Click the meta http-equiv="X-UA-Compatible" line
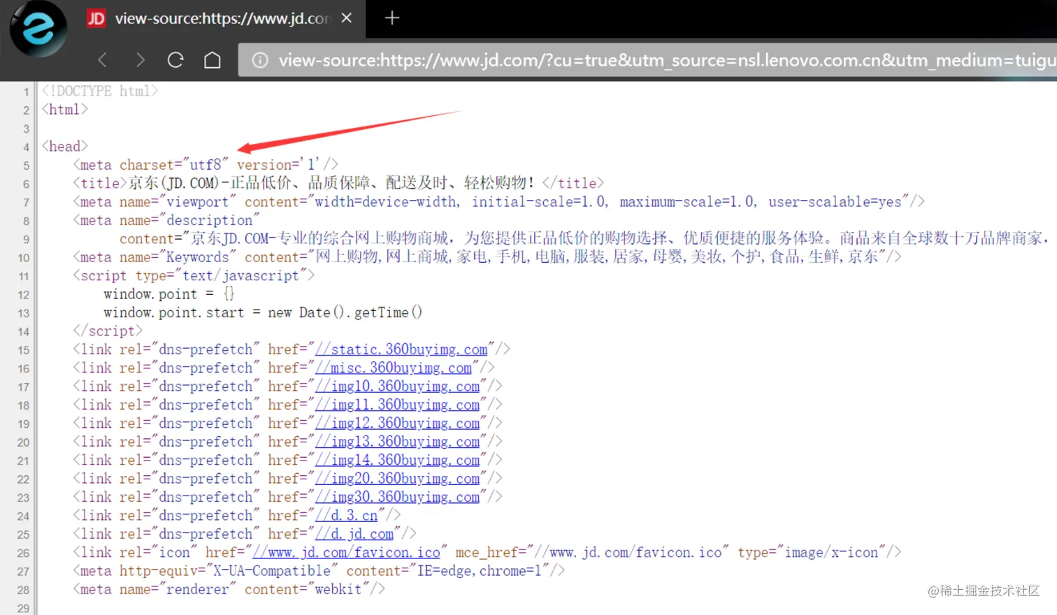This screenshot has height=615, width=1057. tap(319, 571)
